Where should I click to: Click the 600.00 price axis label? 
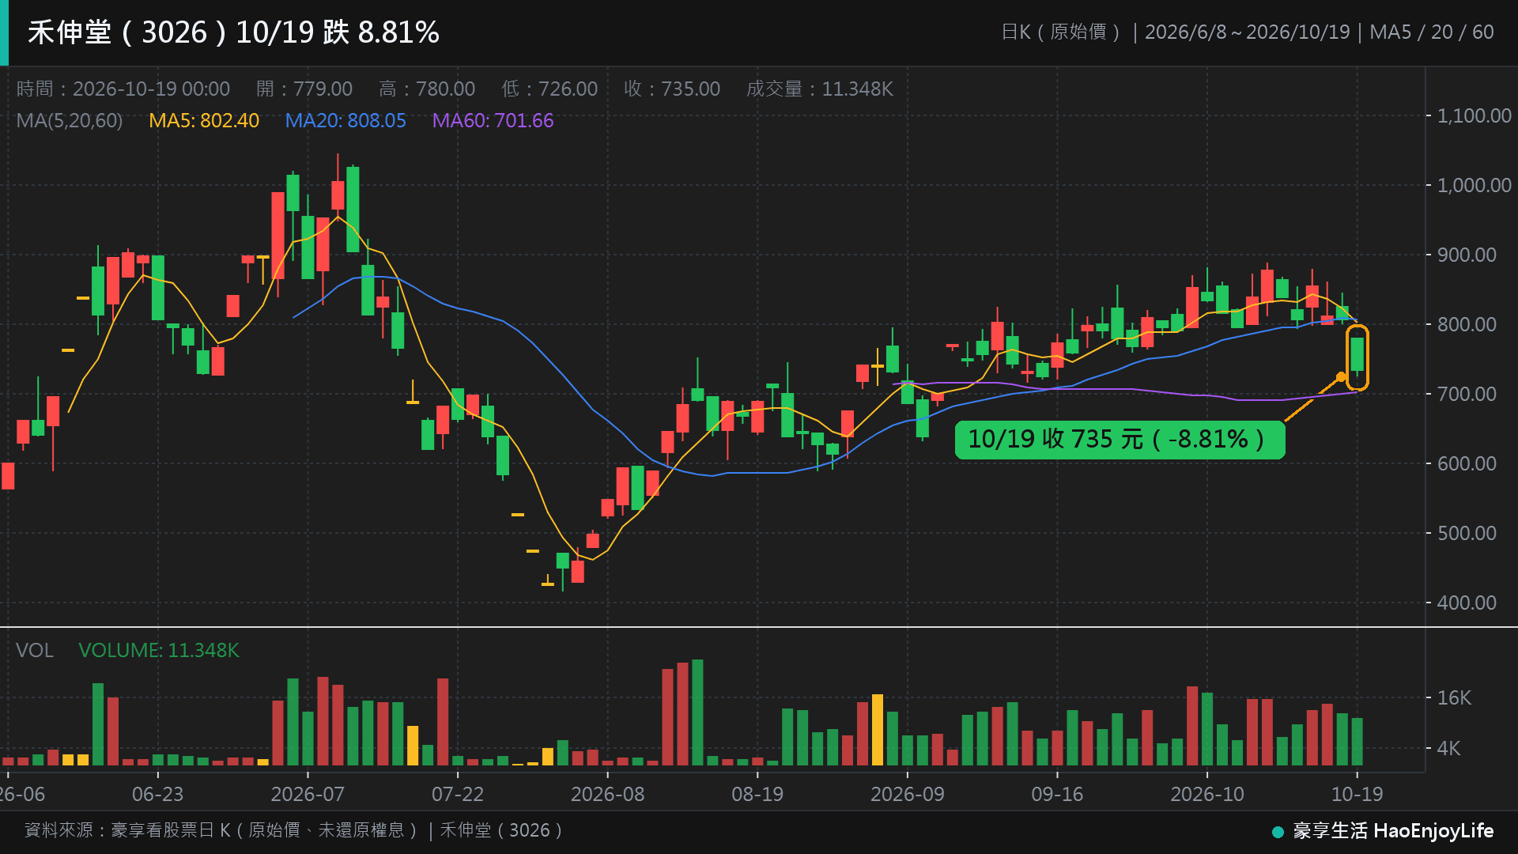click(x=1467, y=464)
